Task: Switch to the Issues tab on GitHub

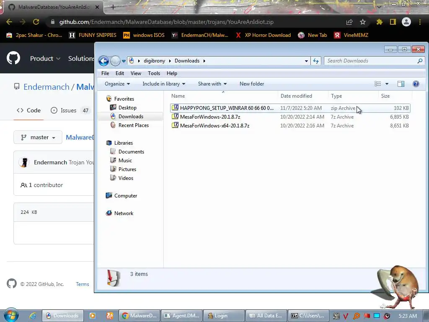Action: coord(70,110)
